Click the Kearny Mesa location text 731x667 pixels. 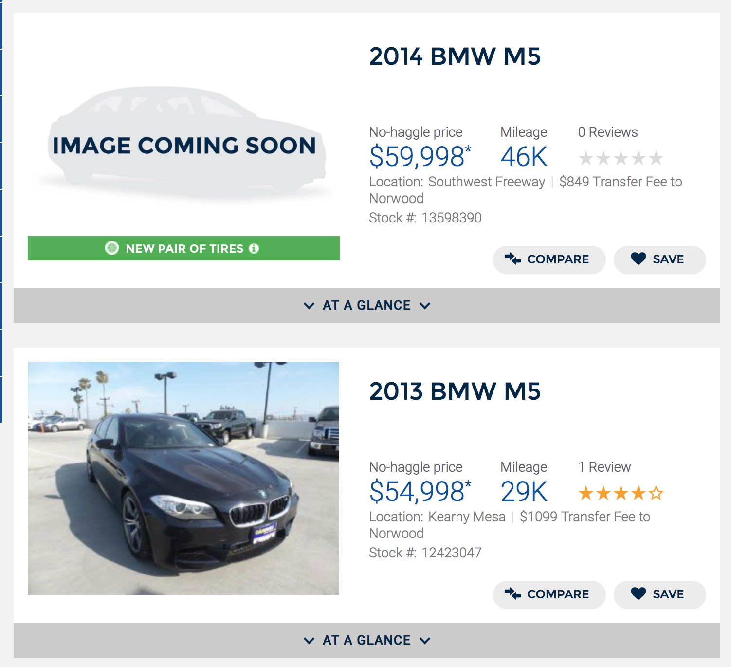[x=467, y=517]
